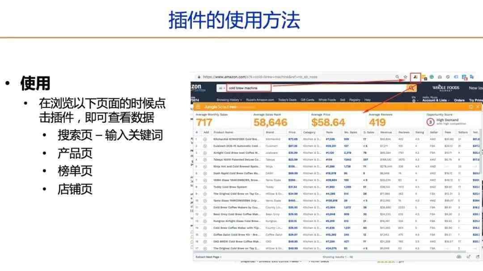This screenshot has height=271, width=483.
Task: Add the Dash Rapid Cold Brew product
Action: click(x=205, y=174)
